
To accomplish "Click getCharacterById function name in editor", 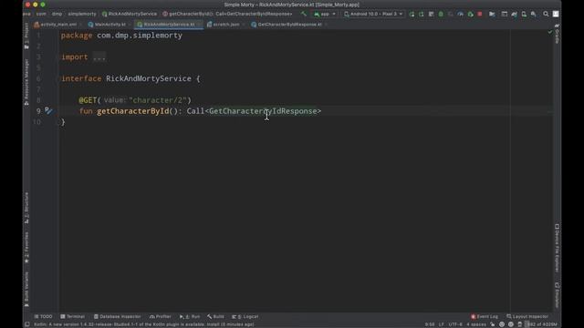I will (x=133, y=111).
